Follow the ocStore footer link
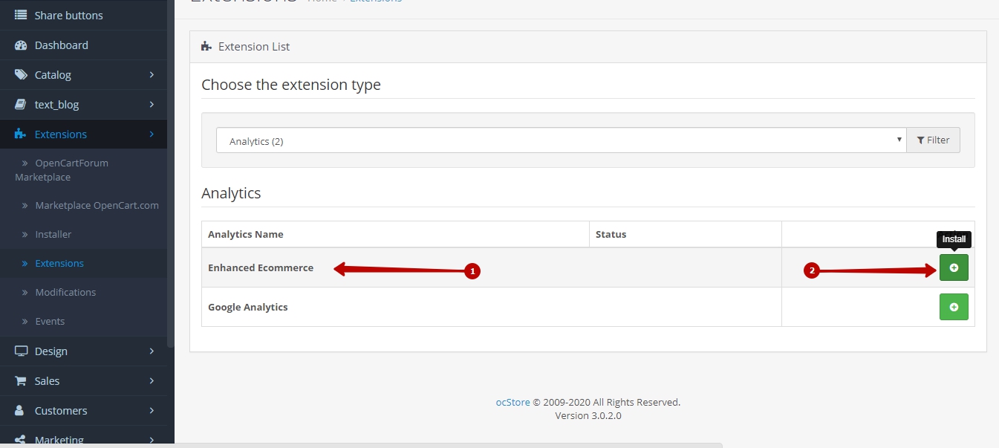This screenshot has height=448, width=999. [x=512, y=402]
